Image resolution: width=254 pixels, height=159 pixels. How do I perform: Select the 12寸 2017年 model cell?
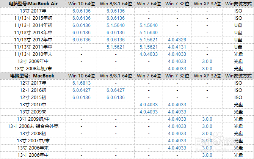[33, 83]
